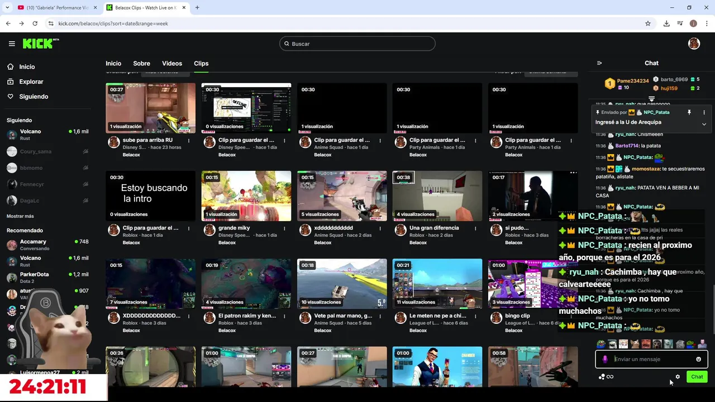The width and height of the screenshot is (715, 402).
Task: Play the 'Una gran diferencia' clip
Action: pyautogui.click(x=437, y=196)
